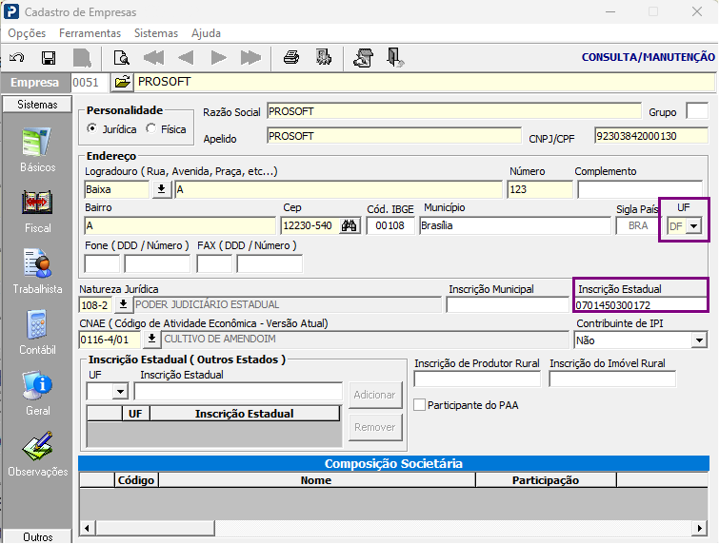Viewport: 719px width, 544px height.
Task: Open the Opções menu
Action: coord(27,33)
